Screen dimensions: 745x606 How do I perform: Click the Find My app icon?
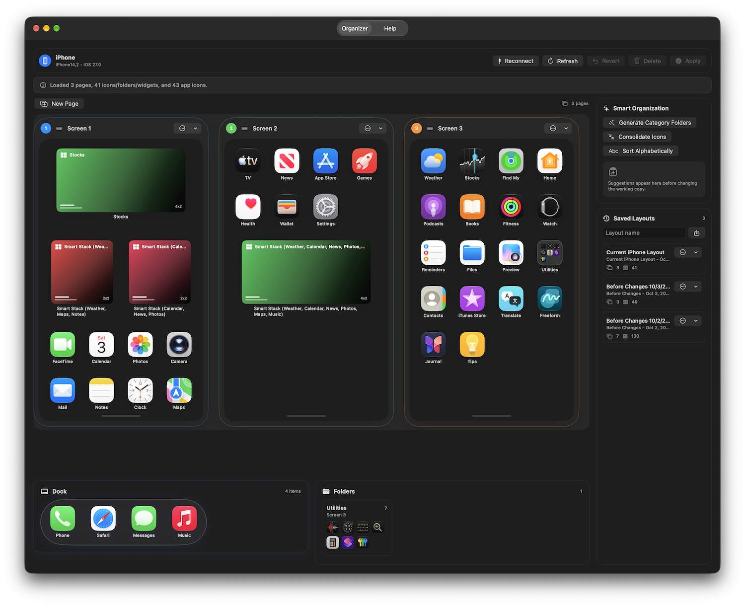[x=511, y=161]
